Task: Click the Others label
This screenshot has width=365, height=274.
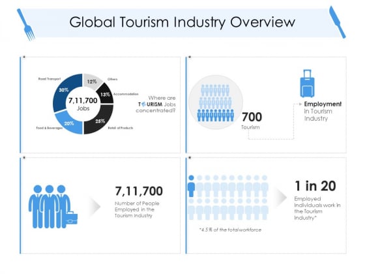Action: coord(112,79)
